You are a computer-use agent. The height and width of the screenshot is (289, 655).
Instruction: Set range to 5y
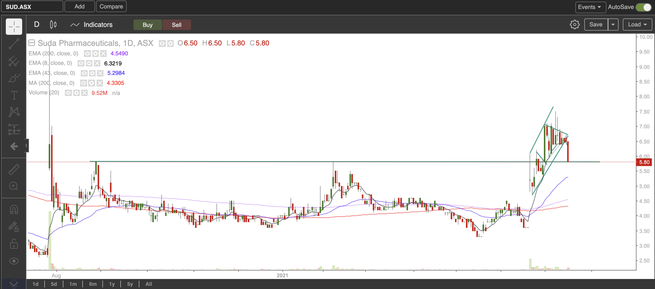click(130, 284)
